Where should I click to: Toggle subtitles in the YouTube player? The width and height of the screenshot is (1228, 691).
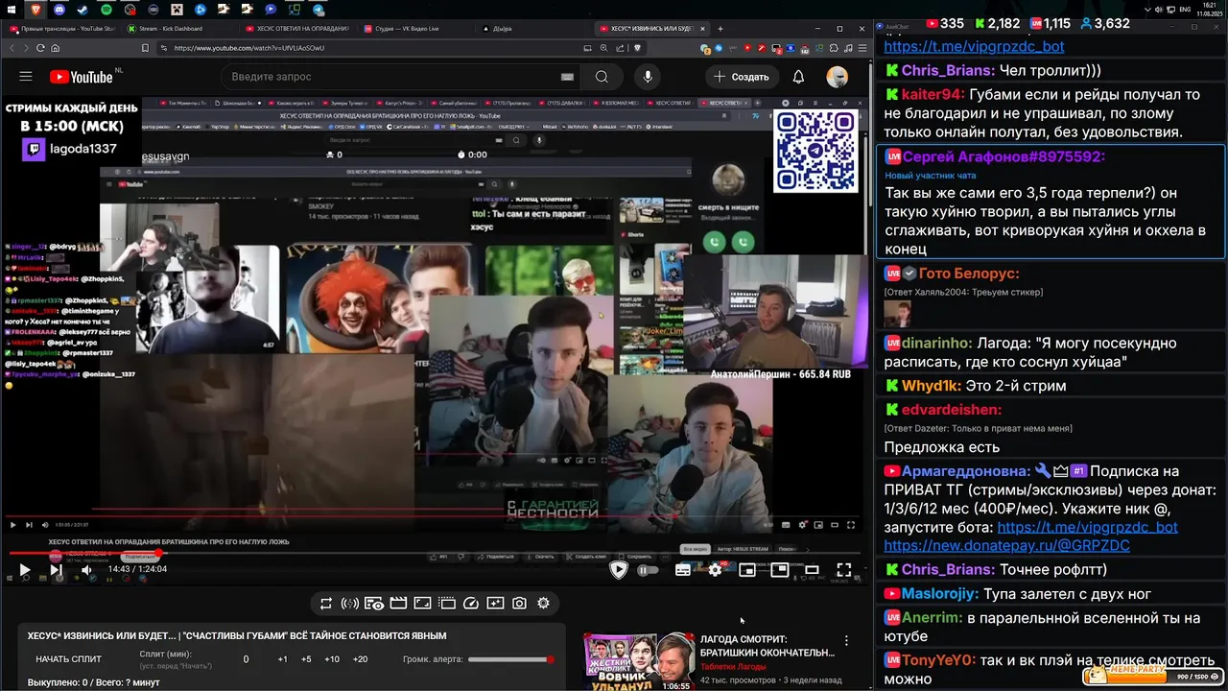click(x=683, y=570)
